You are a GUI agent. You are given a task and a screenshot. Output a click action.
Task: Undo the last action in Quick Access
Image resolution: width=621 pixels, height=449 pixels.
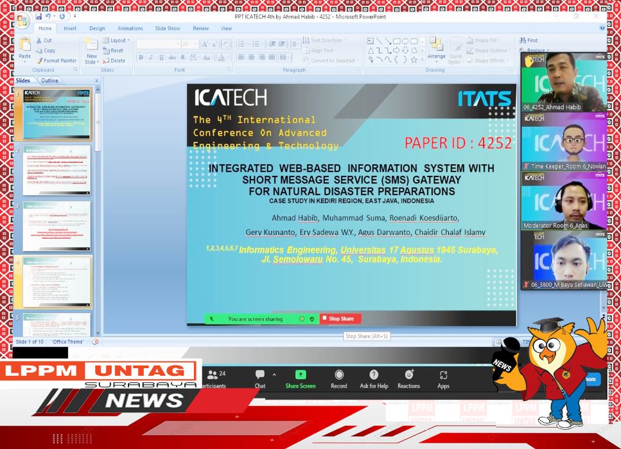click(x=48, y=16)
